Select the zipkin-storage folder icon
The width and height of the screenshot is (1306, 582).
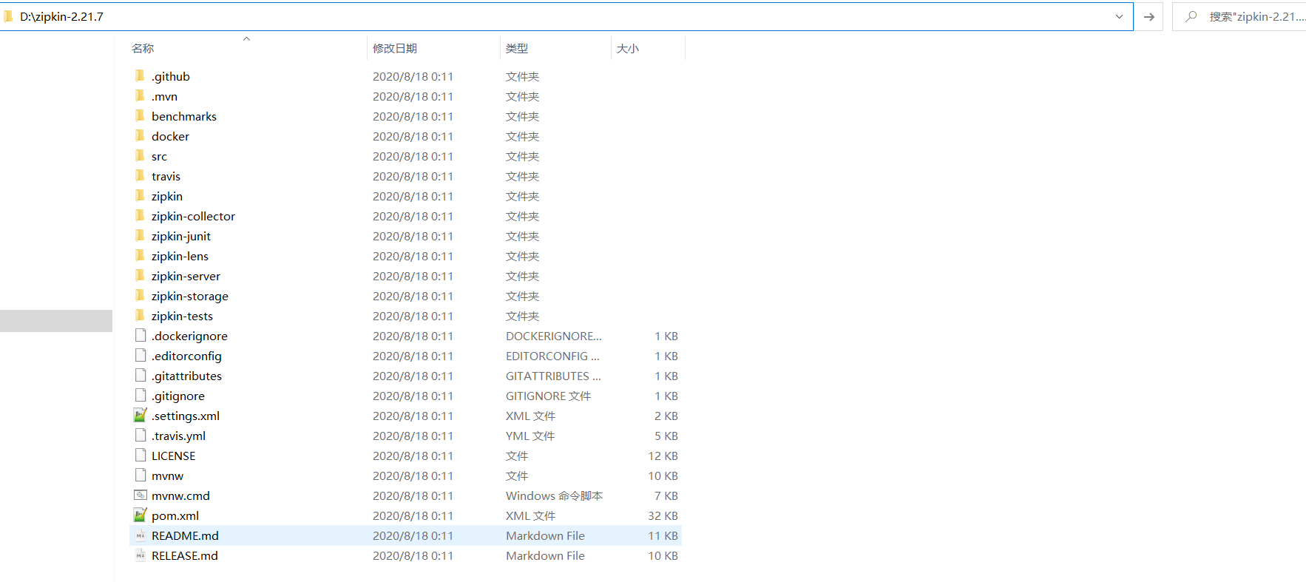tap(140, 295)
